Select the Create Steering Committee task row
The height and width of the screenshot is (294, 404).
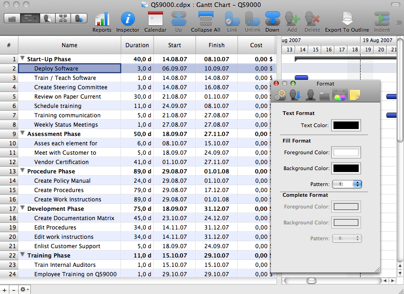coord(71,87)
